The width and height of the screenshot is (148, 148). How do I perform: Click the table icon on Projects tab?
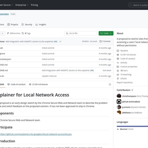pyautogui.click(x=9, y=25)
